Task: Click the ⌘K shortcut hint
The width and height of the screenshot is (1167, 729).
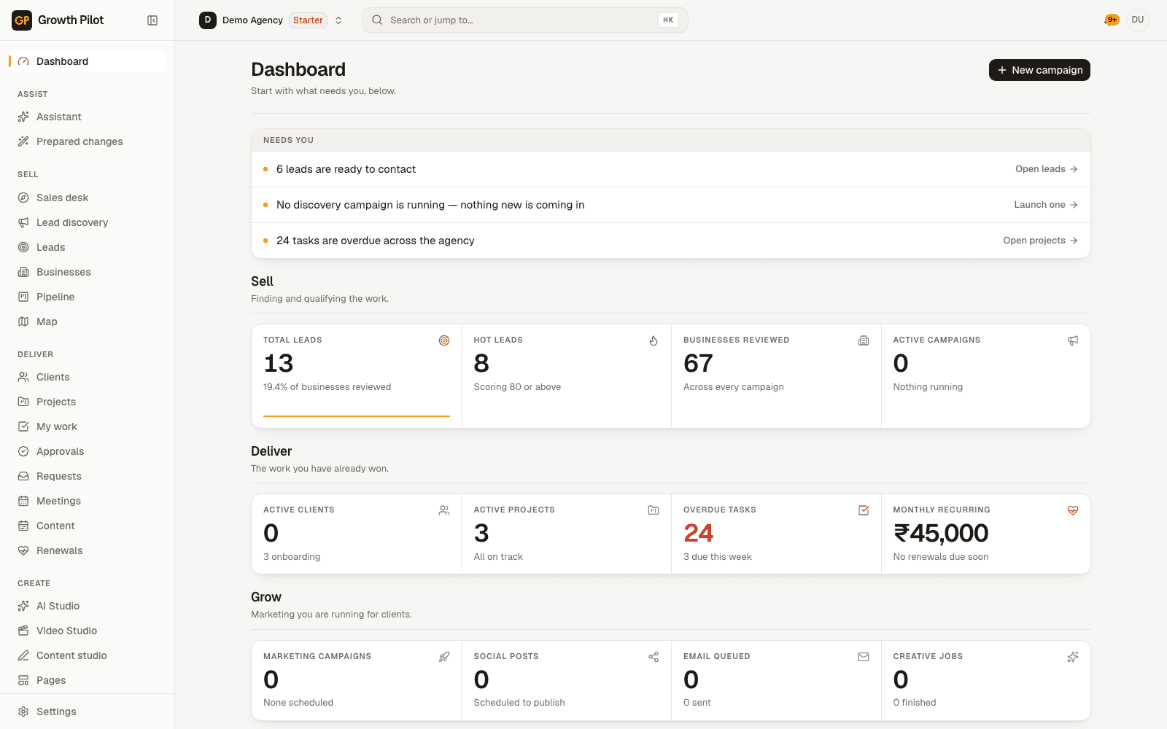Action: pyautogui.click(x=668, y=20)
